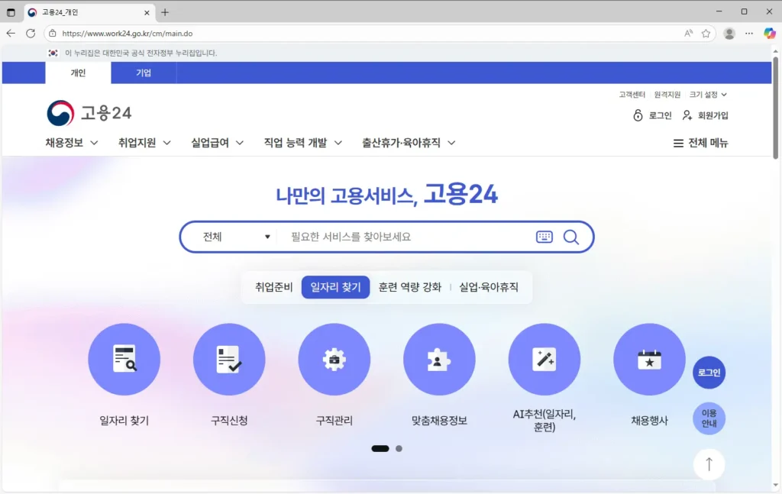Click the 회원가입 signup link
This screenshot has height=494, width=782.
tap(712, 115)
